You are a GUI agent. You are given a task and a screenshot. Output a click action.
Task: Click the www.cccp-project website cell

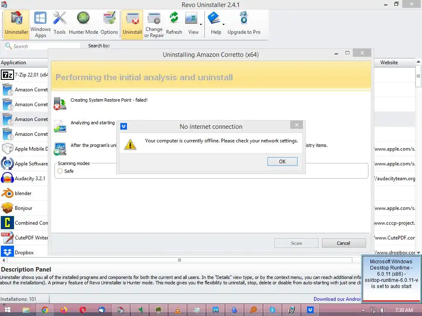click(394, 223)
